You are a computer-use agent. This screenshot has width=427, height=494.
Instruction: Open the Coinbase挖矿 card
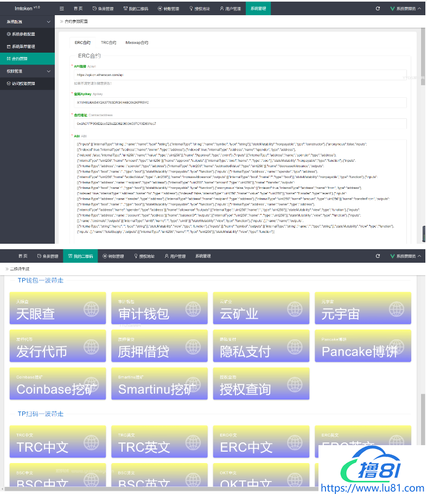coord(58,383)
